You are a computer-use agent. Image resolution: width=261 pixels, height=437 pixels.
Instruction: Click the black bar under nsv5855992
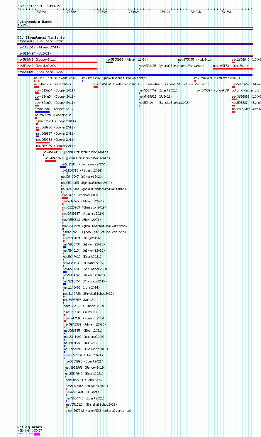(x=109, y=62)
